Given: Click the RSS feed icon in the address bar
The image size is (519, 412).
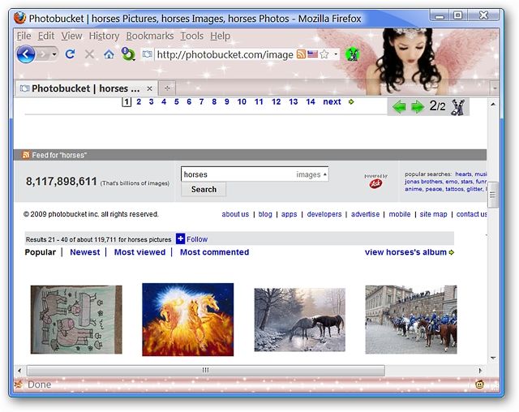Looking at the screenshot, I should [x=301, y=54].
